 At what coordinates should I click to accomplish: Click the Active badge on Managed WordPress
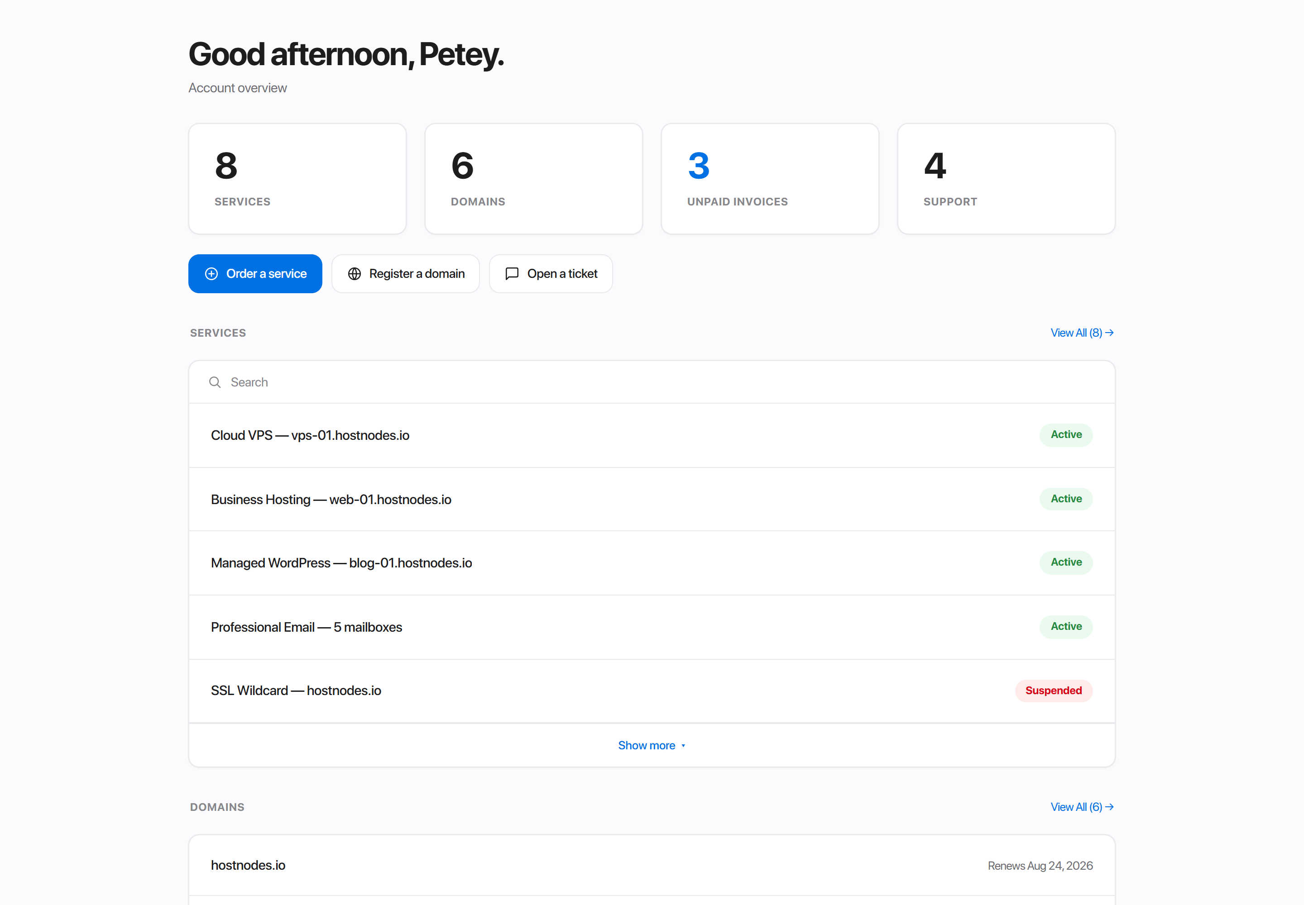coord(1066,562)
